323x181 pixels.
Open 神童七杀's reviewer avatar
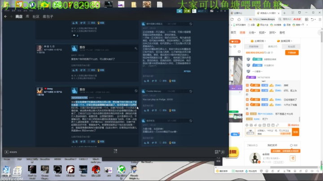39,48
